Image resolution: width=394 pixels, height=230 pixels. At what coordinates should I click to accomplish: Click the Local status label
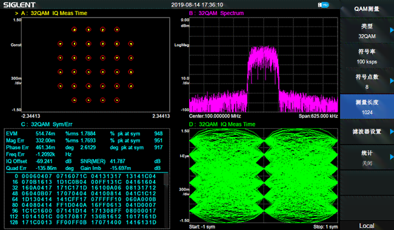pyautogui.click(x=367, y=226)
